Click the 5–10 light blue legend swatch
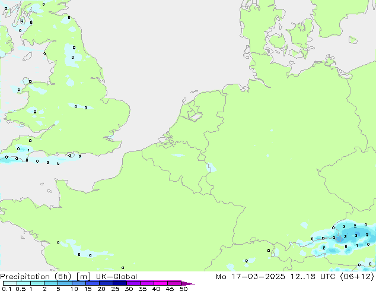Viewport: 376px width, 291px height. [x=65, y=283]
